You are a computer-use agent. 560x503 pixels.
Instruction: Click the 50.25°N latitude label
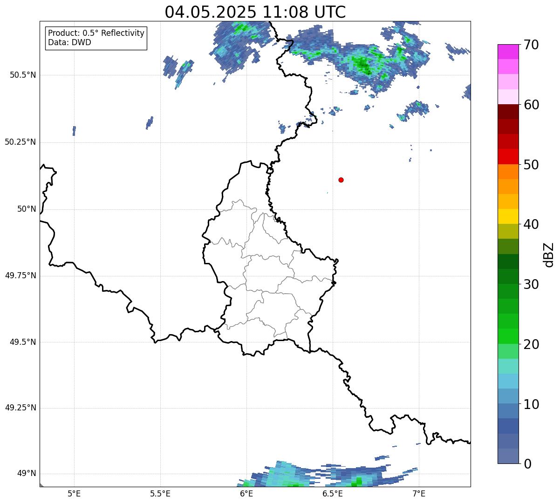(x=20, y=142)
